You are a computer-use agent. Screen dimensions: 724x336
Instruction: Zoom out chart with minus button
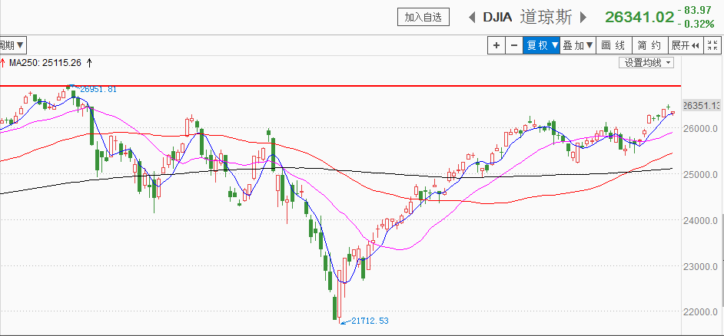[x=514, y=45]
